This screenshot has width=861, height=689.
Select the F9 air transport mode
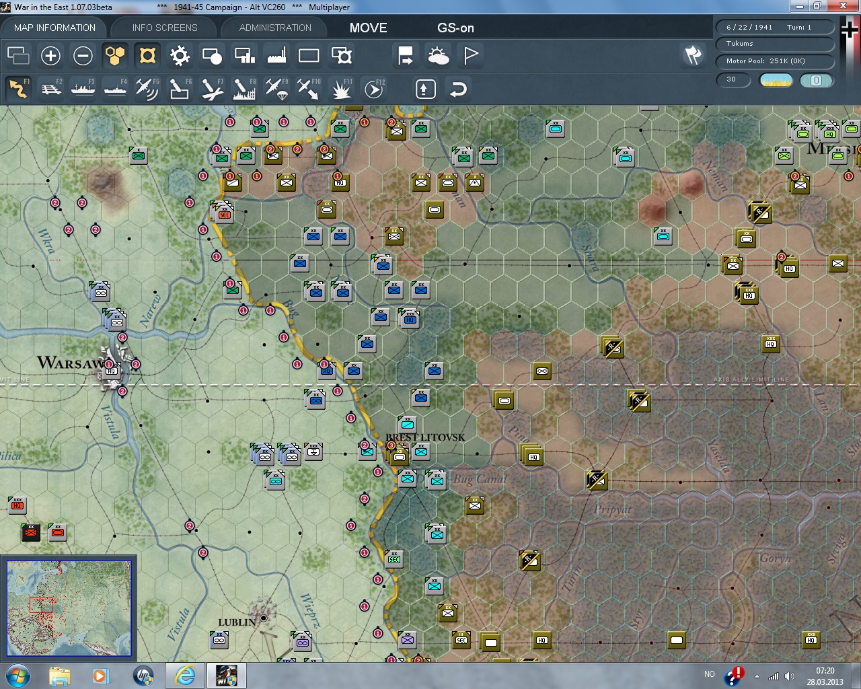pos(276,89)
